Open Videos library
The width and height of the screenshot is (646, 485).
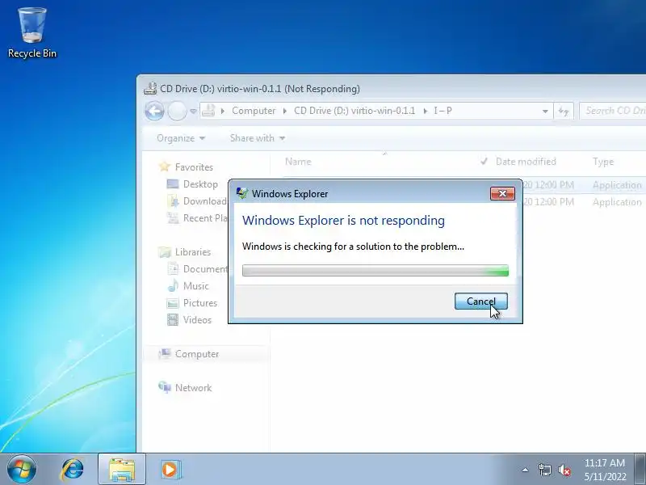tap(197, 319)
